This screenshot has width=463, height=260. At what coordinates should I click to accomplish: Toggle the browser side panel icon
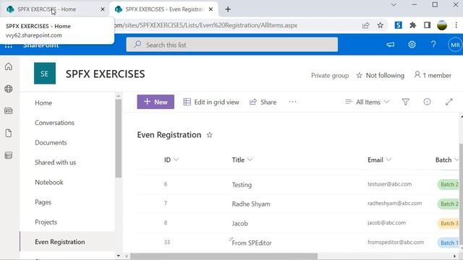click(427, 25)
